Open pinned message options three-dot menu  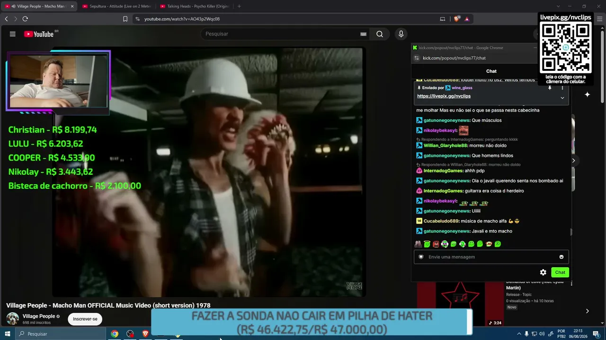[x=562, y=88]
